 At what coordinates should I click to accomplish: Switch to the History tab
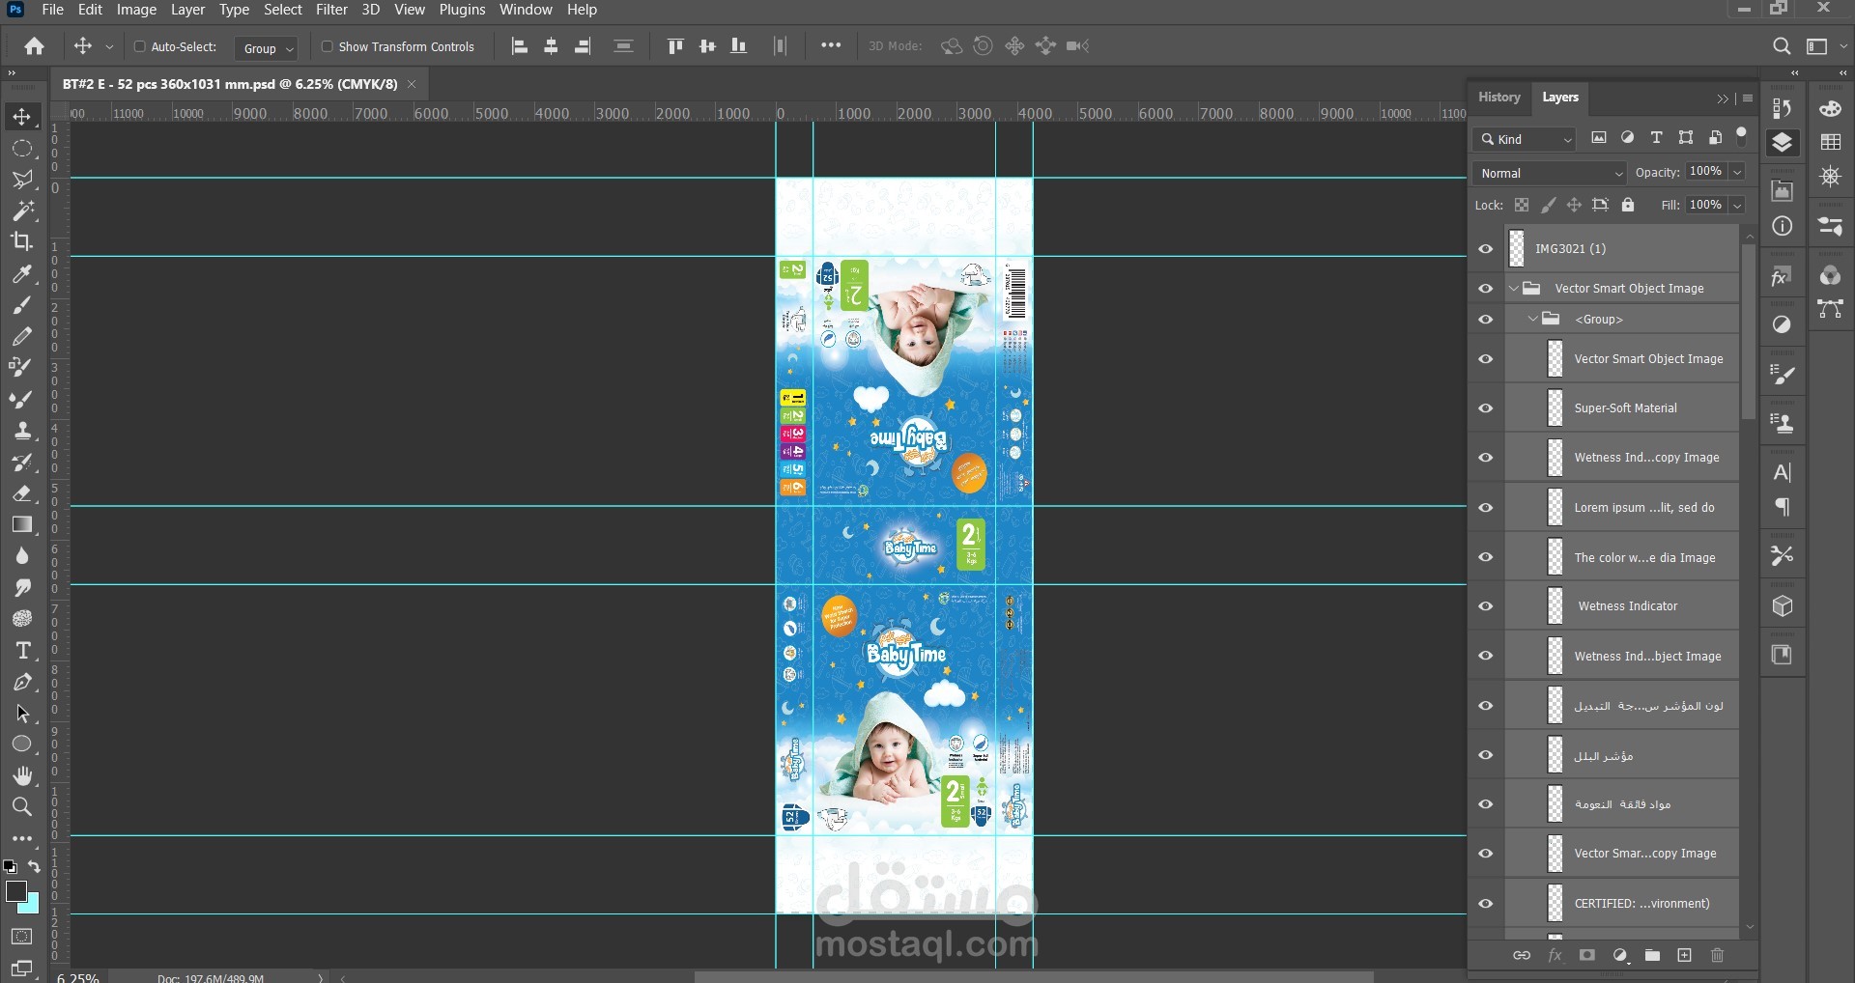(x=1498, y=98)
